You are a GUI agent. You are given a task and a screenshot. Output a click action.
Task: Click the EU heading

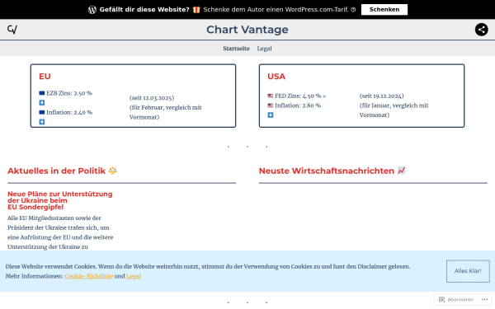(45, 77)
